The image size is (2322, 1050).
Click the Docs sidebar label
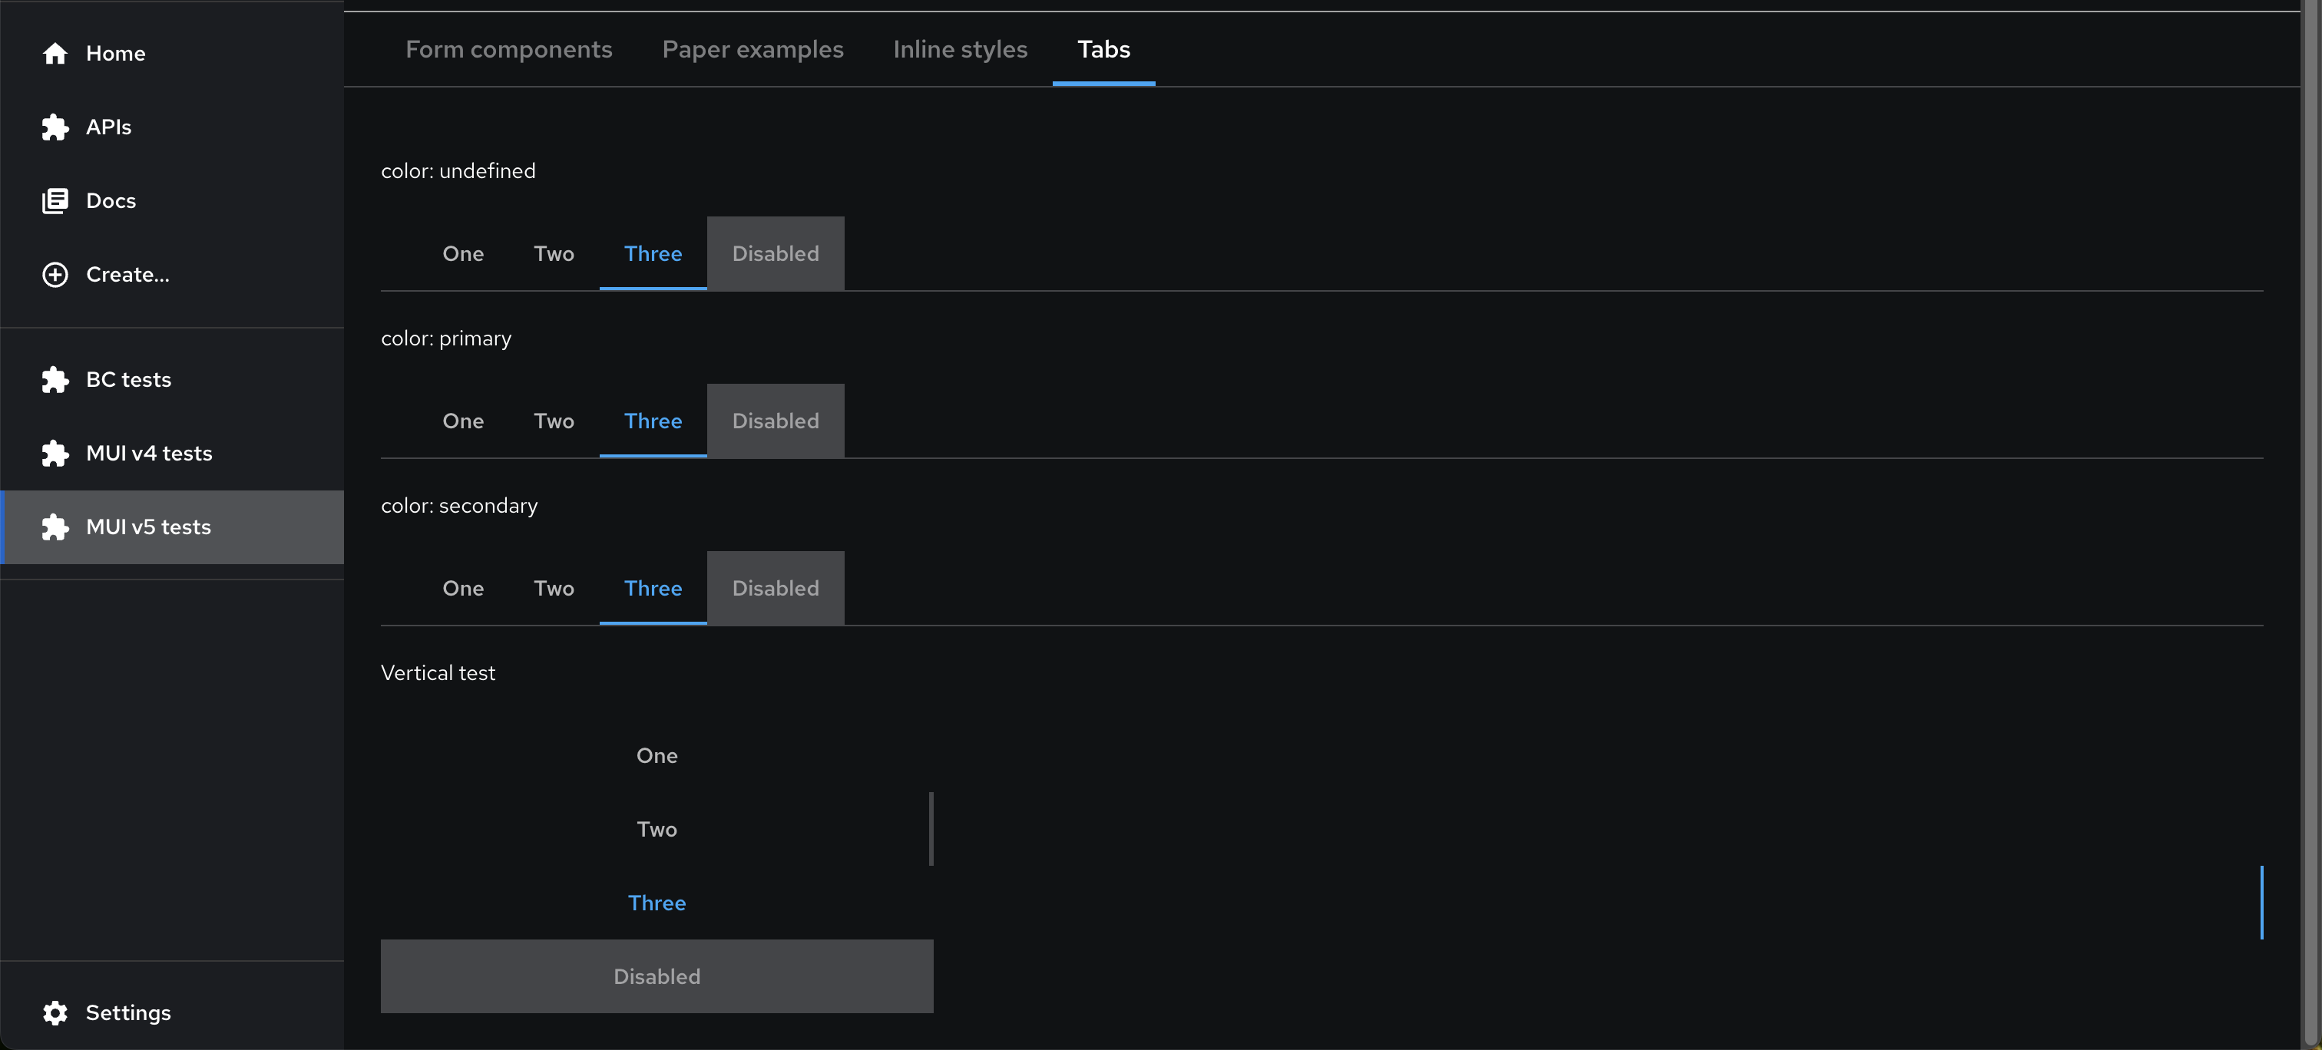[111, 201]
